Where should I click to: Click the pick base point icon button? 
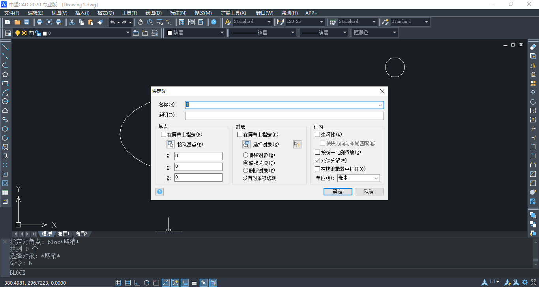(x=170, y=144)
